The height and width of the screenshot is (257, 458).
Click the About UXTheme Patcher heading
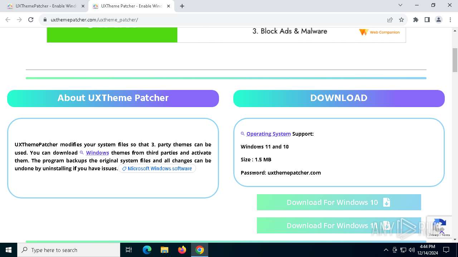click(113, 98)
